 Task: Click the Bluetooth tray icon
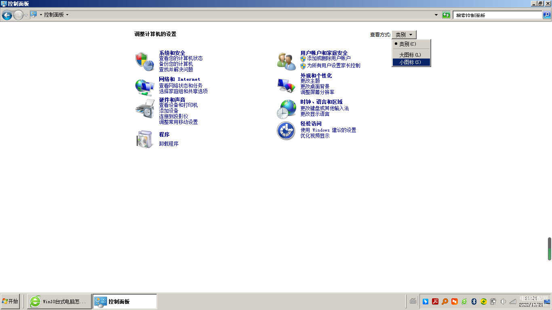[474, 302]
